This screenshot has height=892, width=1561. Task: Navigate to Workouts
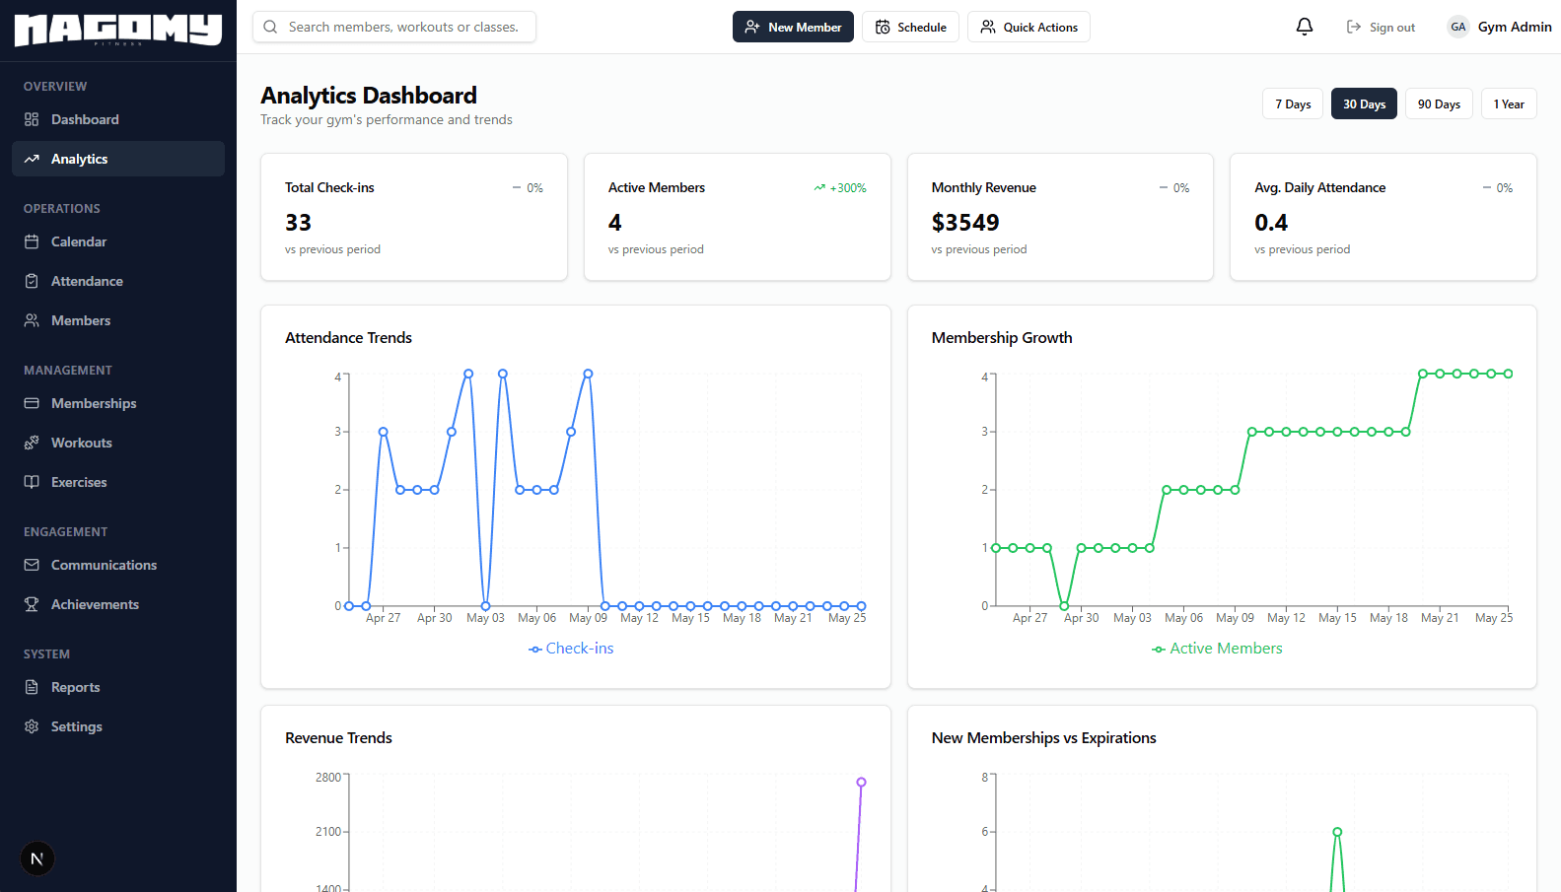[118, 443]
